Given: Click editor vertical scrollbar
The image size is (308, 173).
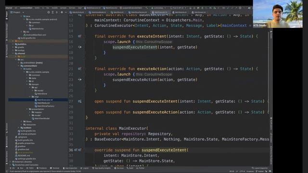Looking at the screenshot, I should click(x=268, y=73).
